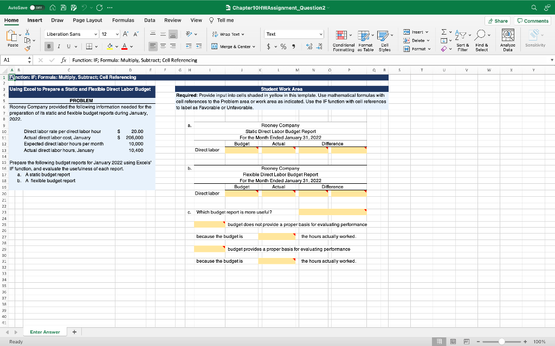This screenshot has width=555, height=346.
Task: Expand the Merge & Center dropdown
Action: [x=253, y=46]
